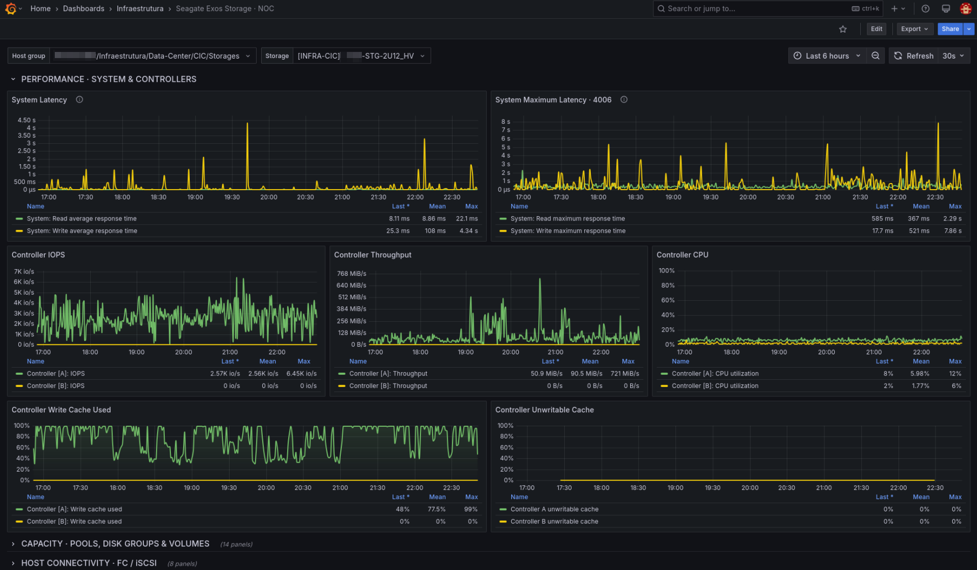Image resolution: width=977 pixels, height=570 pixels.
Task: Open the Infraestrutura breadcrumb folder
Action: [x=140, y=8]
